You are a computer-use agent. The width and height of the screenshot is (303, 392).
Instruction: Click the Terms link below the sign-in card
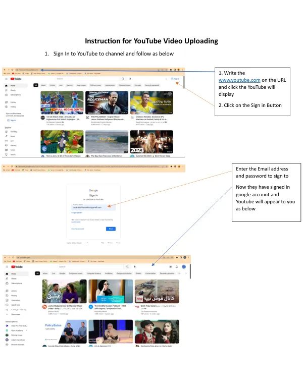(x=118, y=243)
